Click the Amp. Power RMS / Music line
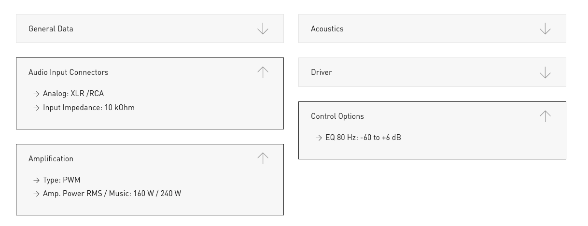 (x=112, y=194)
